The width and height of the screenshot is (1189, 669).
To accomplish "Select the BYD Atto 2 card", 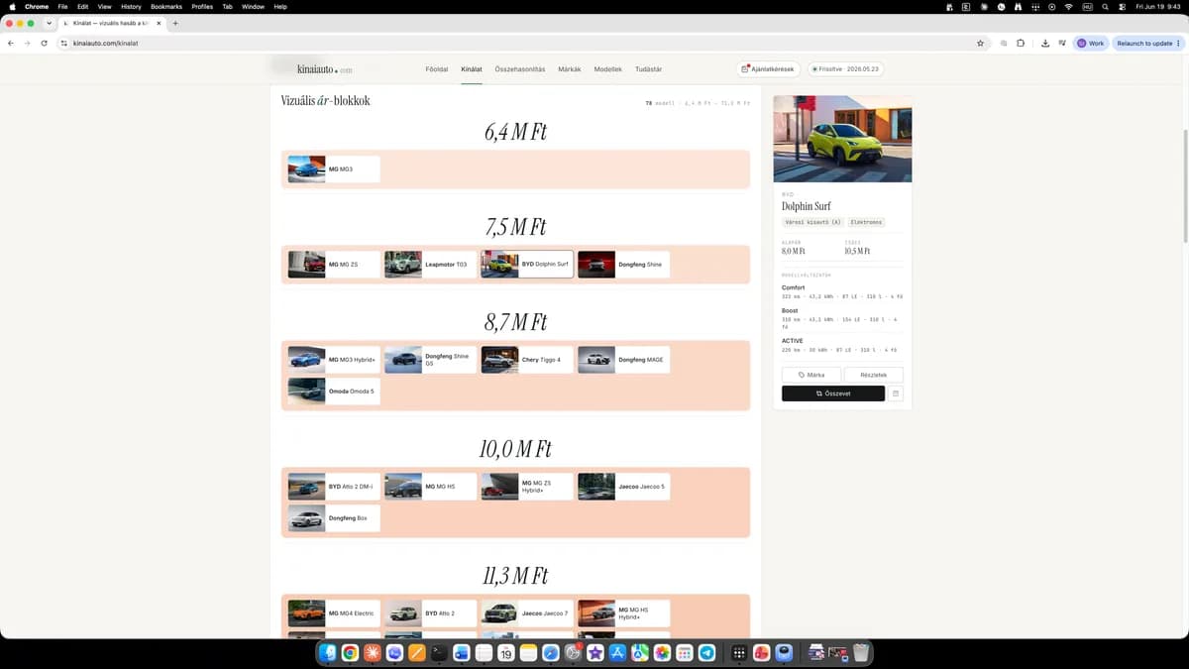I will pyautogui.click(x=430, y=613).
